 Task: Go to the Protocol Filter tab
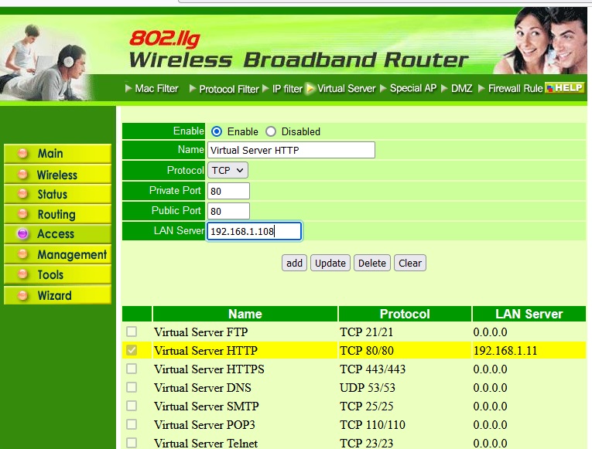[x=224, y=89]
